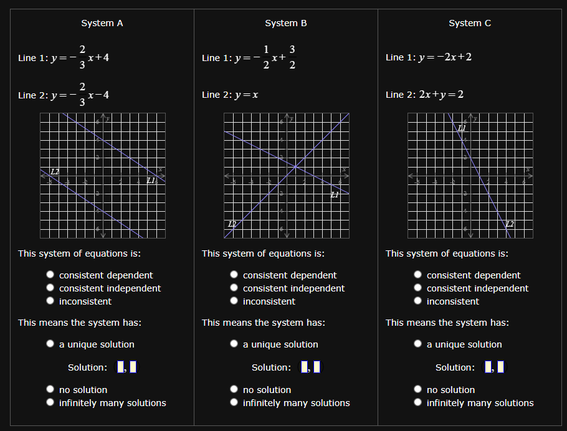The width and height of the screenshot is (567, 431).
Task: Click the first solution input box for System A
Action: pyautogui.click(x=120, y=367)
